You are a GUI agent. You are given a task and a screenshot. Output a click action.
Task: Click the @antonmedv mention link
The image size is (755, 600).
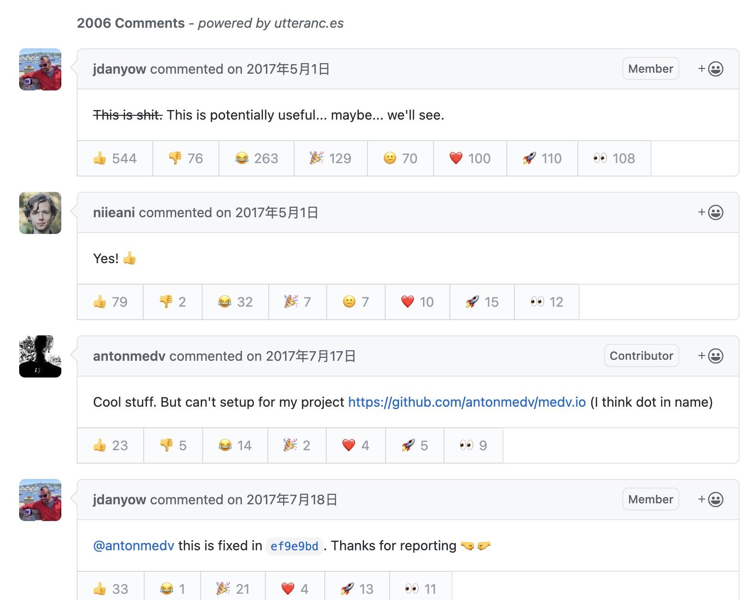134,546
